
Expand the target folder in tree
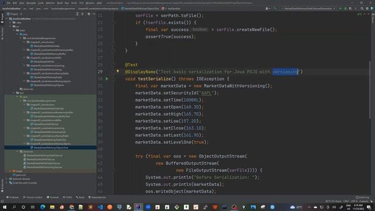(x=10, y=171)
